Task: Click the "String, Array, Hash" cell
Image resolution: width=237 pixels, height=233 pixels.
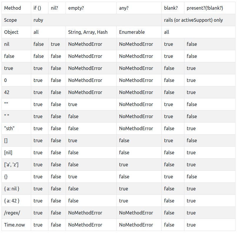Action: coord(88,32)
